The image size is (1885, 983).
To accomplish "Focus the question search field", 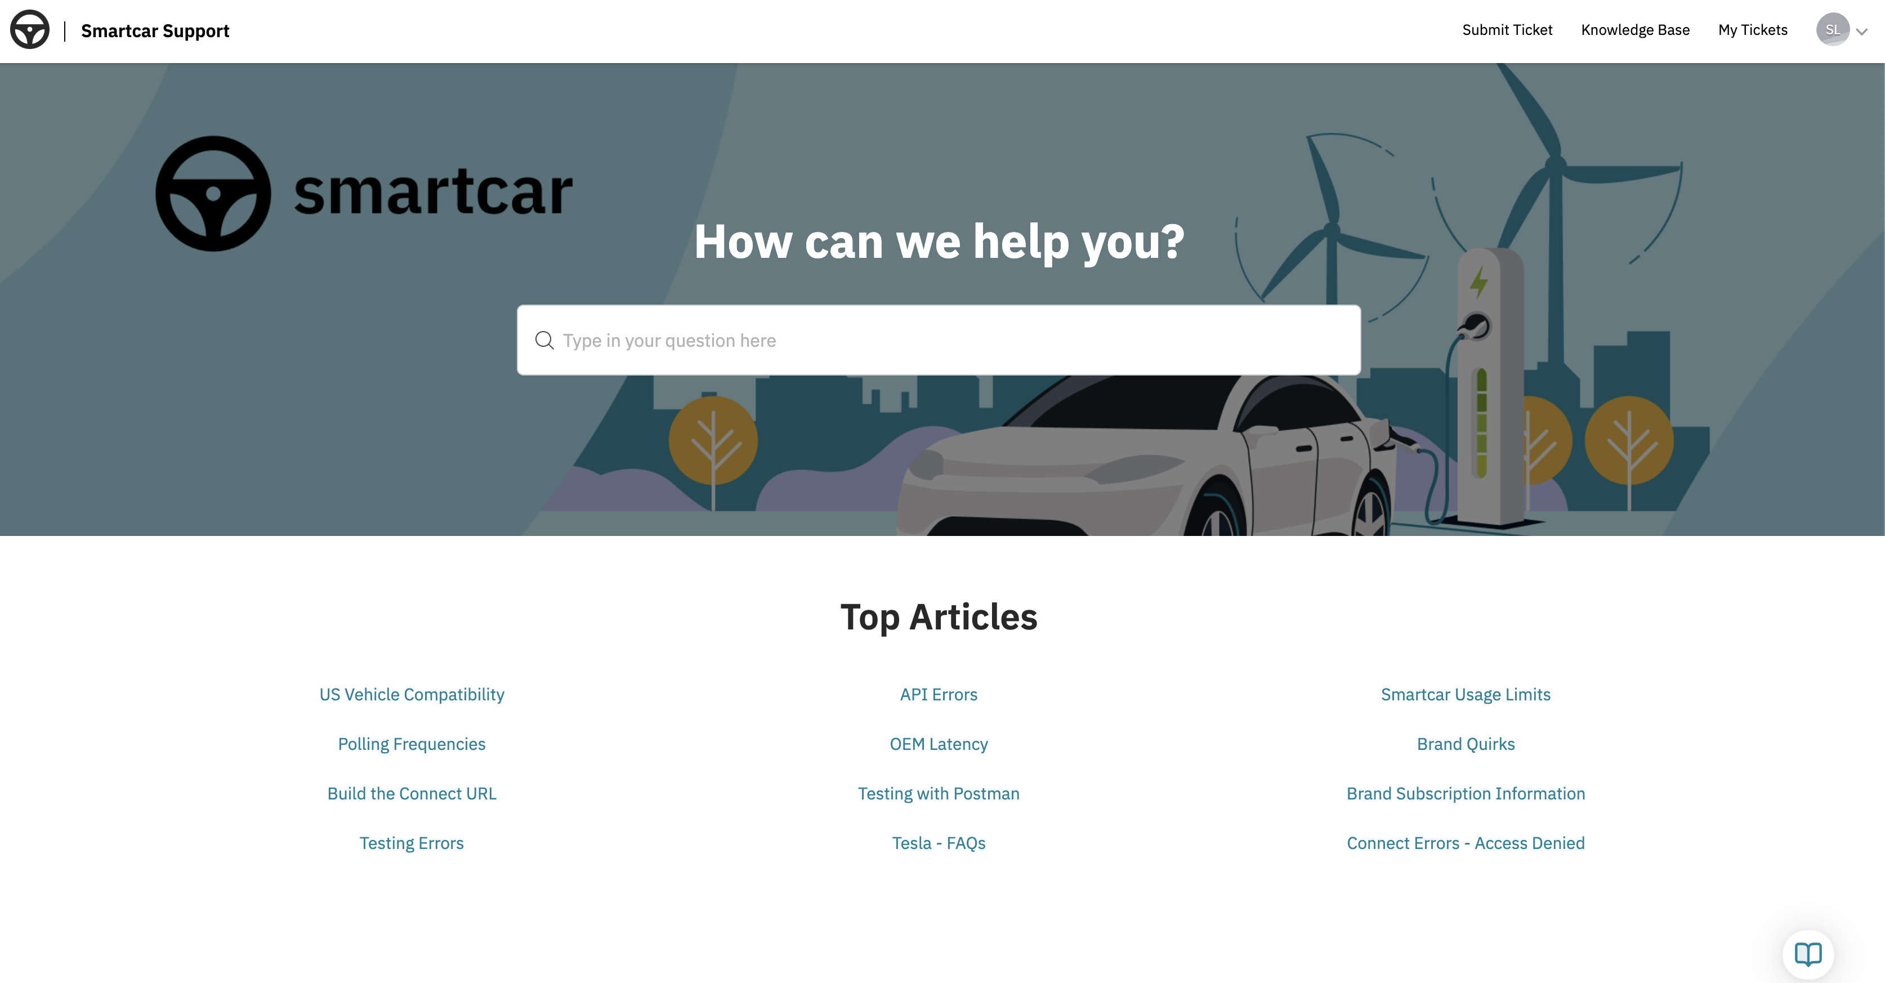I will (x=939, y=341).
